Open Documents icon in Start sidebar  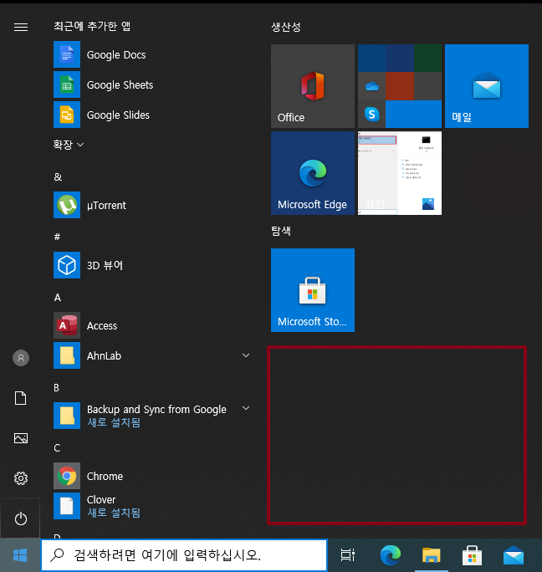[21, 398]
